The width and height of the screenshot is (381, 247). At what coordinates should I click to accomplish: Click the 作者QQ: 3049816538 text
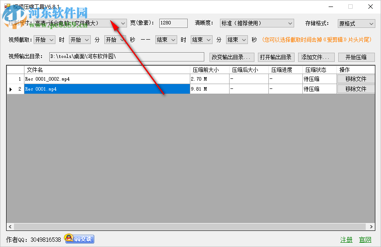pyautogui.click(x=34, y=240)
